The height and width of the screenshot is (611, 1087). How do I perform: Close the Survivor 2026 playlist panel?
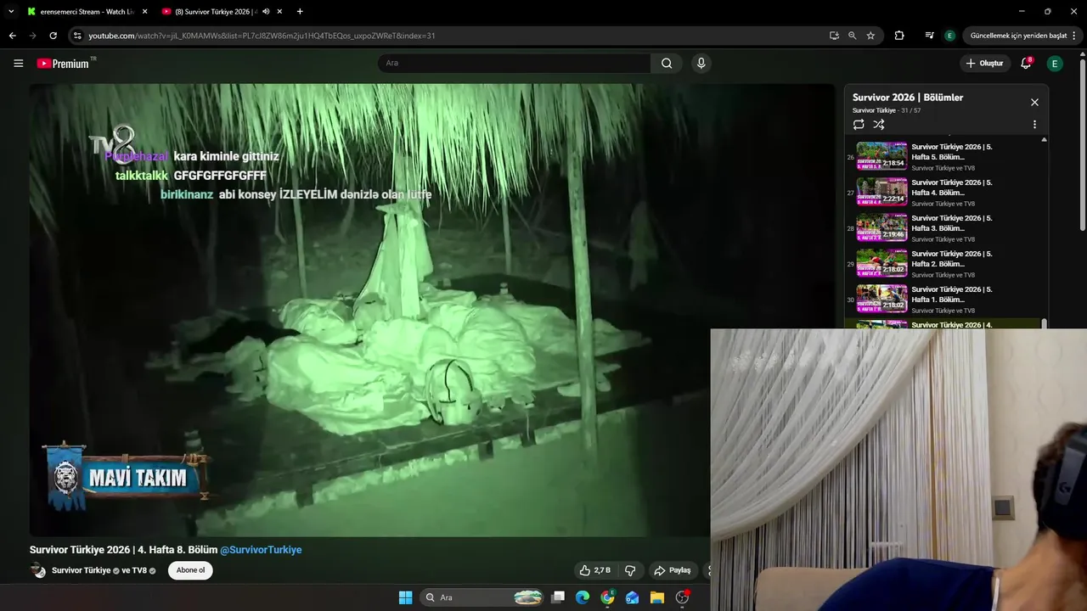click(x=1034, y=102)
